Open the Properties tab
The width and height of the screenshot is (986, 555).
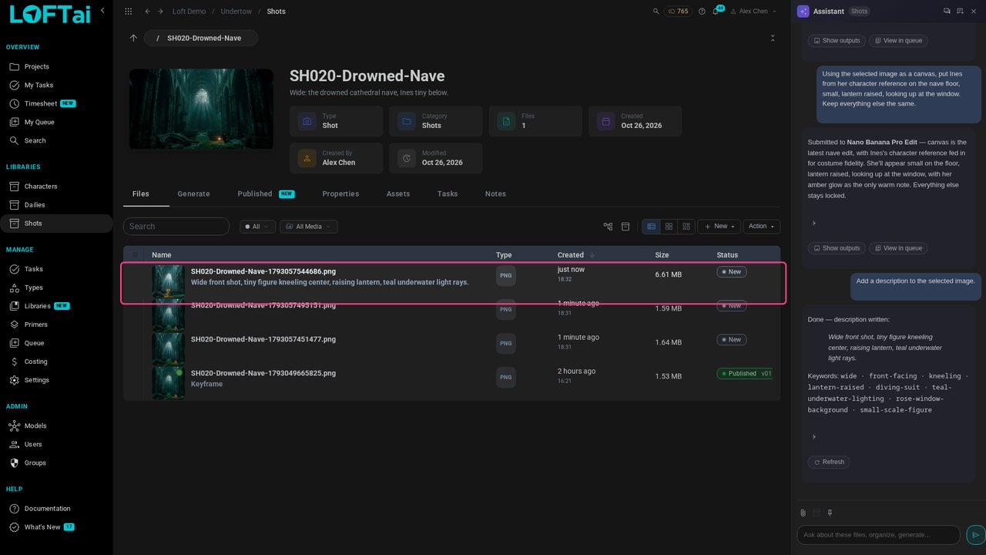pyautogui.click(x=340, y=194)
